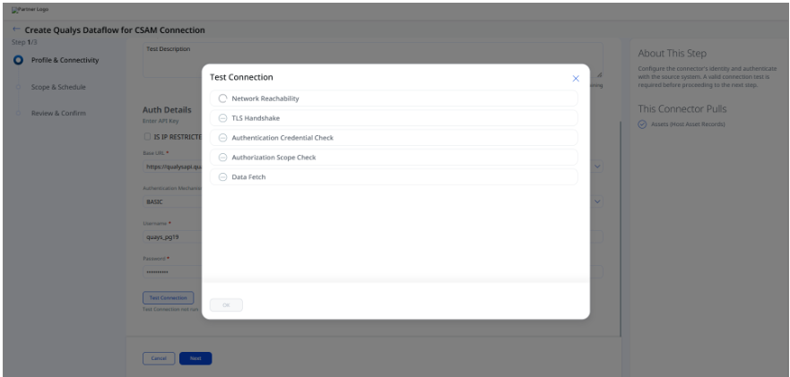Click the Test Connection dialog title
Screen dimensions: 790x377
point(241,78)
